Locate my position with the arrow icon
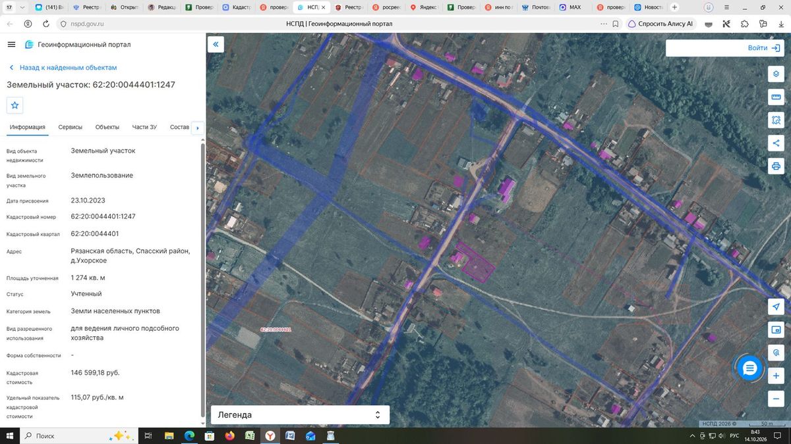 [x=776, y=307]
